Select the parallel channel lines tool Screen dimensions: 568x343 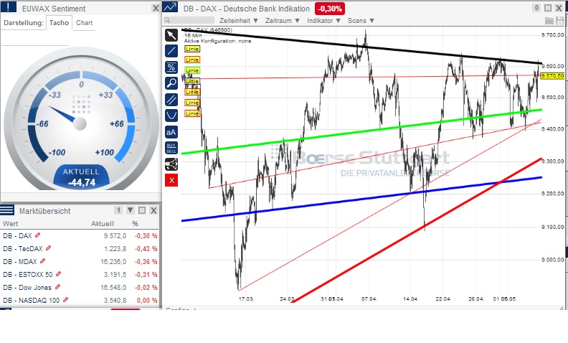click(x=171, y=100)
